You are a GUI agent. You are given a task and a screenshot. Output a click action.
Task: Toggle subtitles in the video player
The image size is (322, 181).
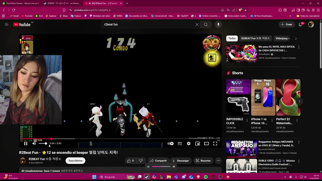coord(180,144)
